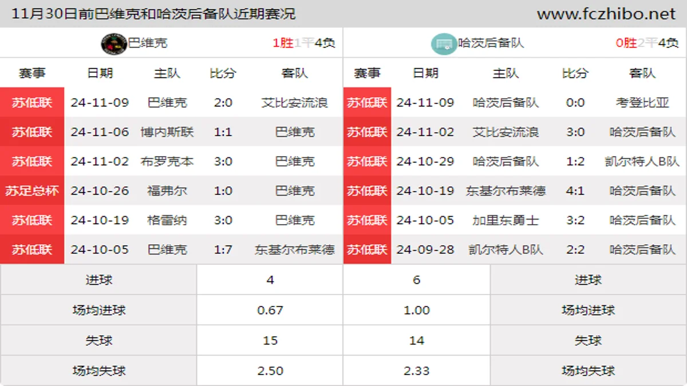Click 比分 column header in left table

tap(223, 73)
